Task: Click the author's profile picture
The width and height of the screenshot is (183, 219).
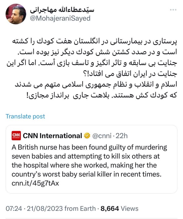Action: pyautogui.click(x=16, y=14)
